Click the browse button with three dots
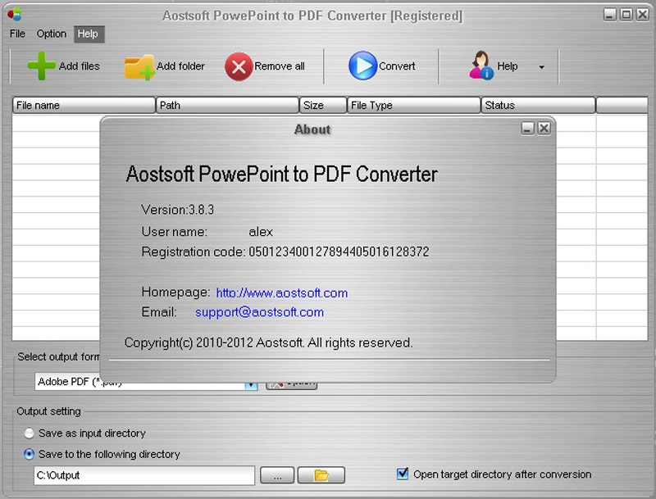656x499 pixels. [276, 475]
